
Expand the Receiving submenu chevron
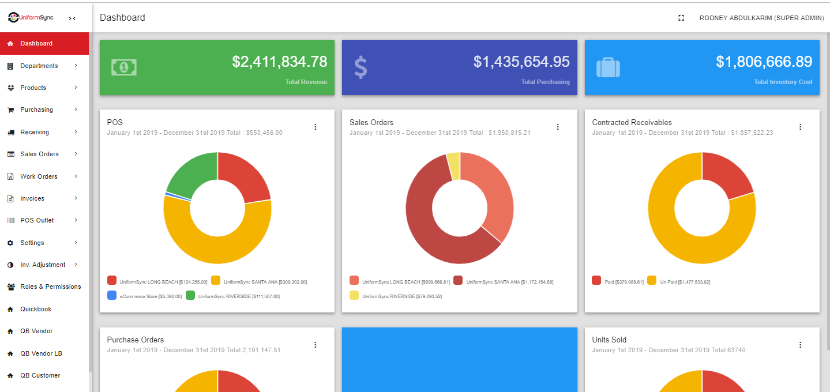pos(76,132)
